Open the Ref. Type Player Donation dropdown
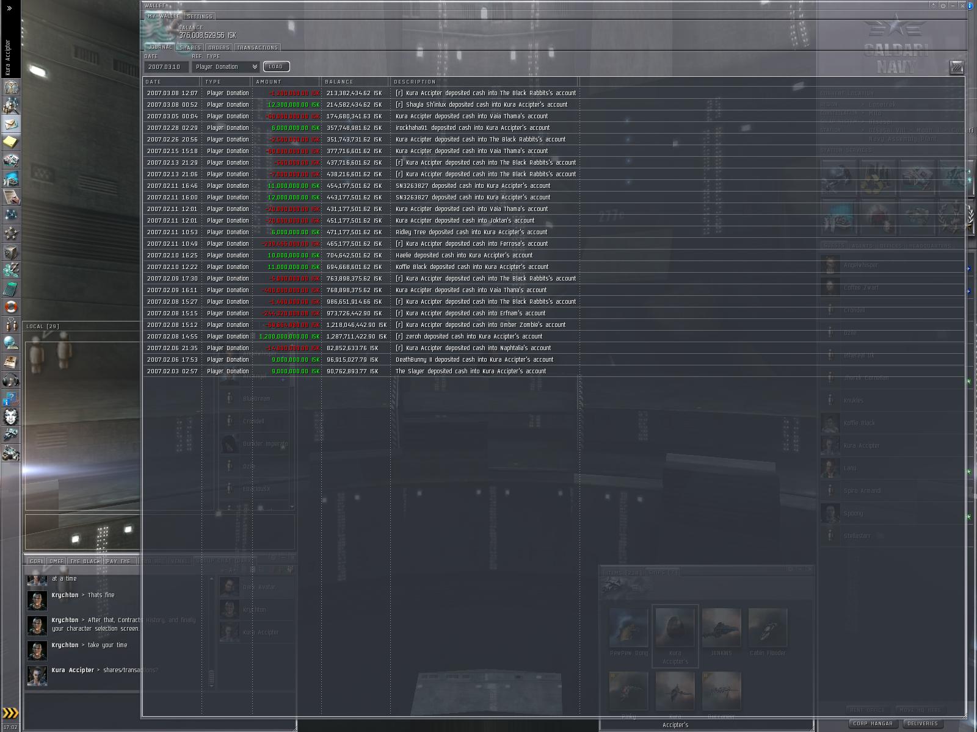 (226, 66)
